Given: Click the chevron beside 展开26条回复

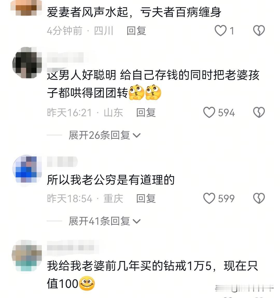Looking at the screenshot, I should (x=136, y=135).
